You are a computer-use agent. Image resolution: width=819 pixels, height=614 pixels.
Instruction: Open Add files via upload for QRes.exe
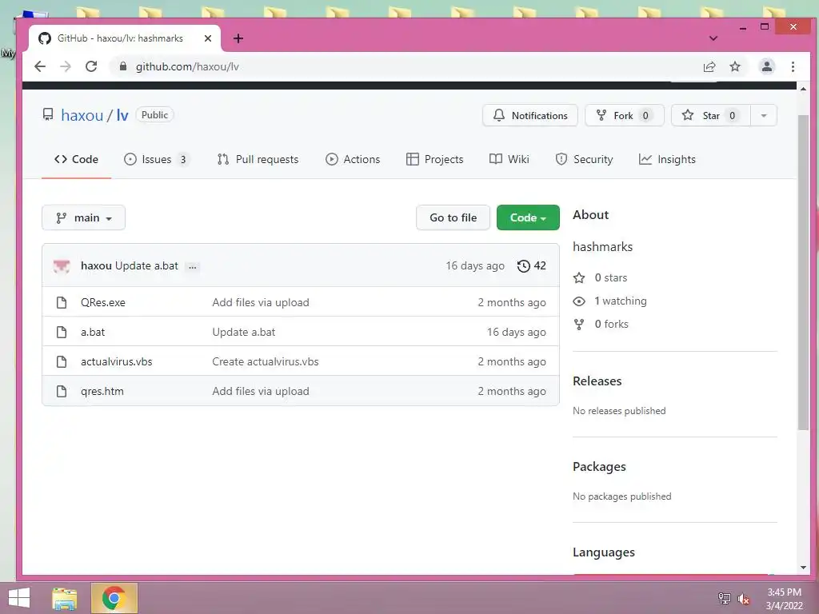(x=261, y=302)
